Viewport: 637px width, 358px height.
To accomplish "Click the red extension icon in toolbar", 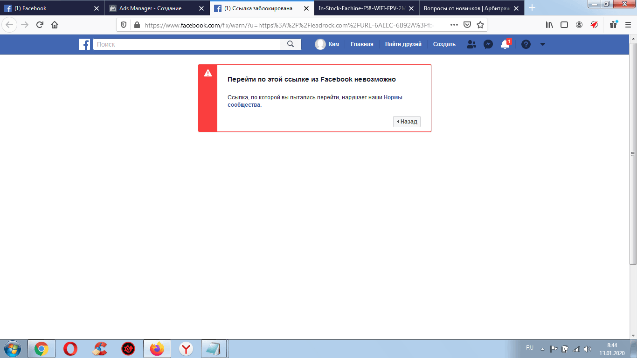I will pos(594,25).
